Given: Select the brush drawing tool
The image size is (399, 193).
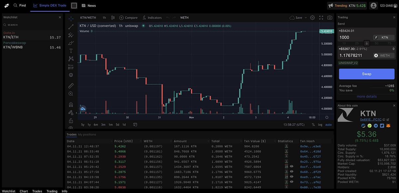Looking at the screenshot, I should [71, 43].
